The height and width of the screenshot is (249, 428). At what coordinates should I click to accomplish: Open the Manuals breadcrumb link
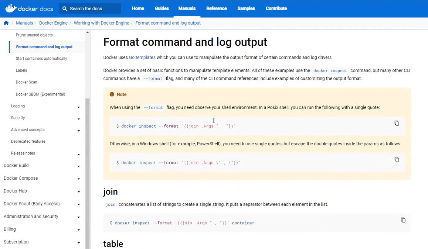pos(24,23)
